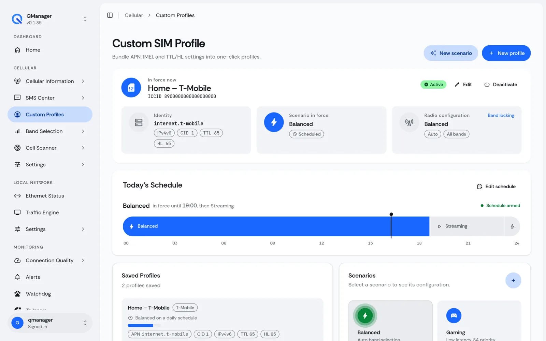This screenshot has width=546, height=341.
Task: Open the Home dashboard icon
Action: [x=17, y=50]
